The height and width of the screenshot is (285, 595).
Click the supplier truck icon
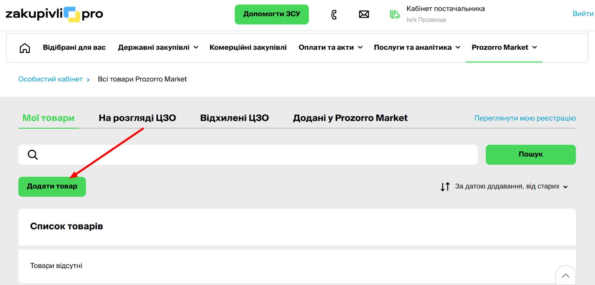(x=395, y=14)
